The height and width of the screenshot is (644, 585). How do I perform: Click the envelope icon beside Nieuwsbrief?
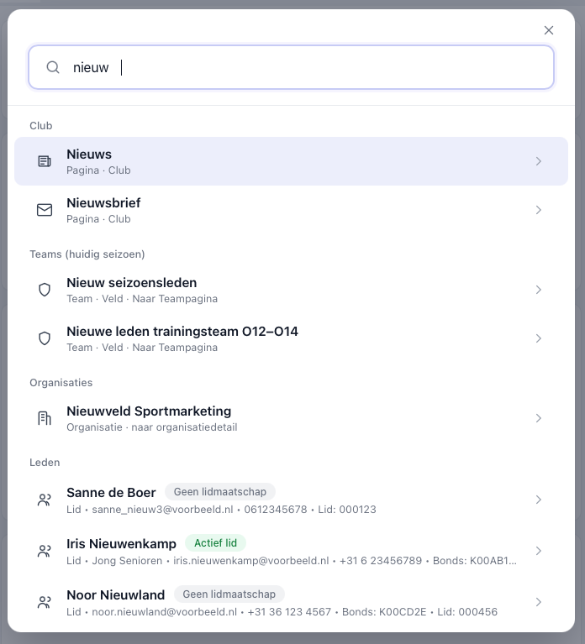(x=45, y=210)
